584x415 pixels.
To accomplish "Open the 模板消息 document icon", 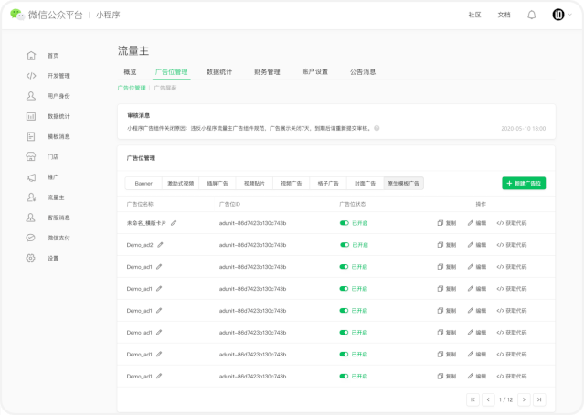I will [31, 136].
